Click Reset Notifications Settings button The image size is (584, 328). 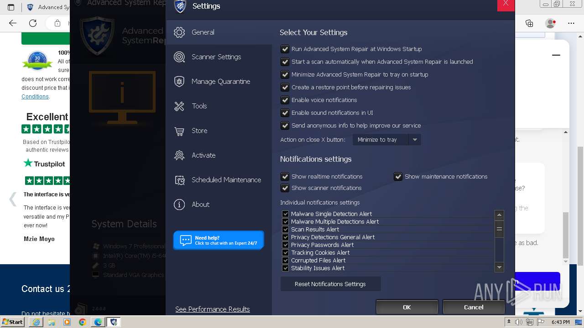[330, 284]
